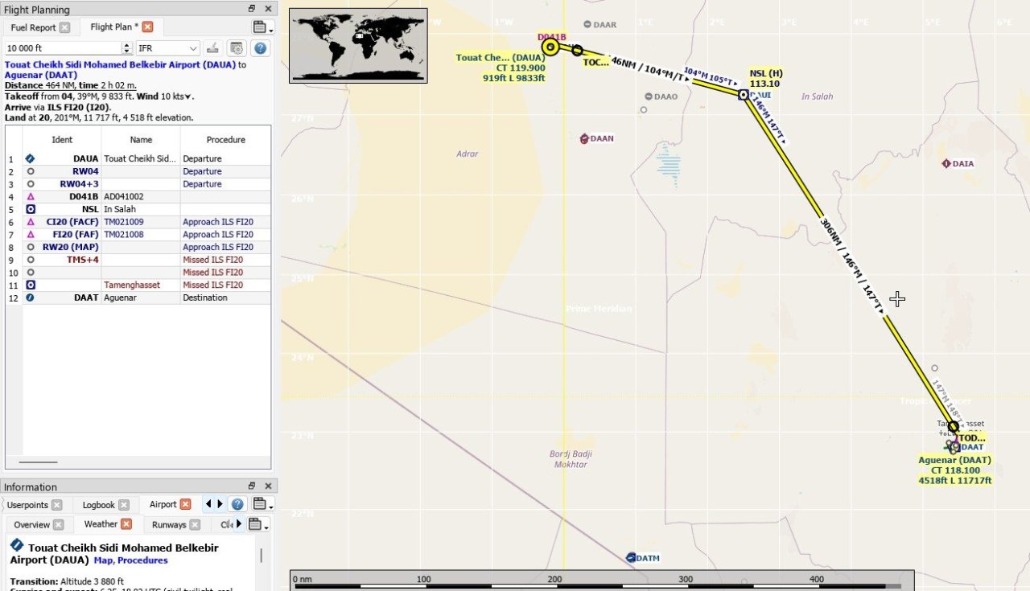Click the DAAN airport symbol on map

pos(584,138)
